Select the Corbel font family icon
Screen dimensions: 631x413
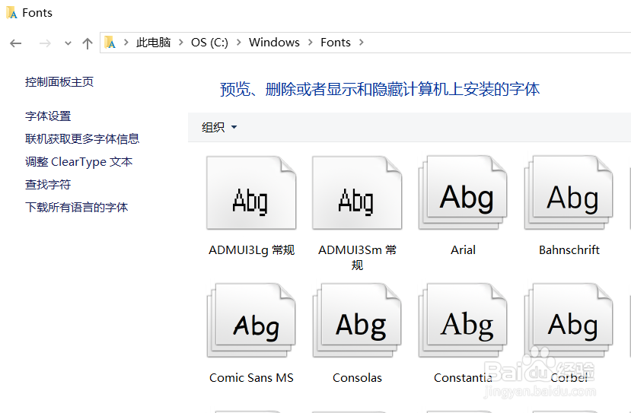(x=569, y=320)
